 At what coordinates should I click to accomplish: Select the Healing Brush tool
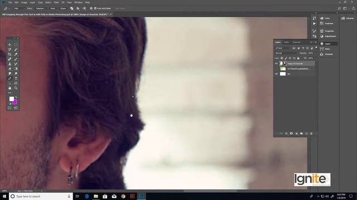(x=9, y=59)
